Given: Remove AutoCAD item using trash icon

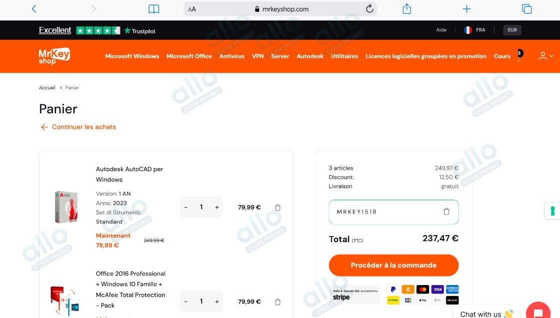Looking at the screenshot, I should tap(277, 207).
